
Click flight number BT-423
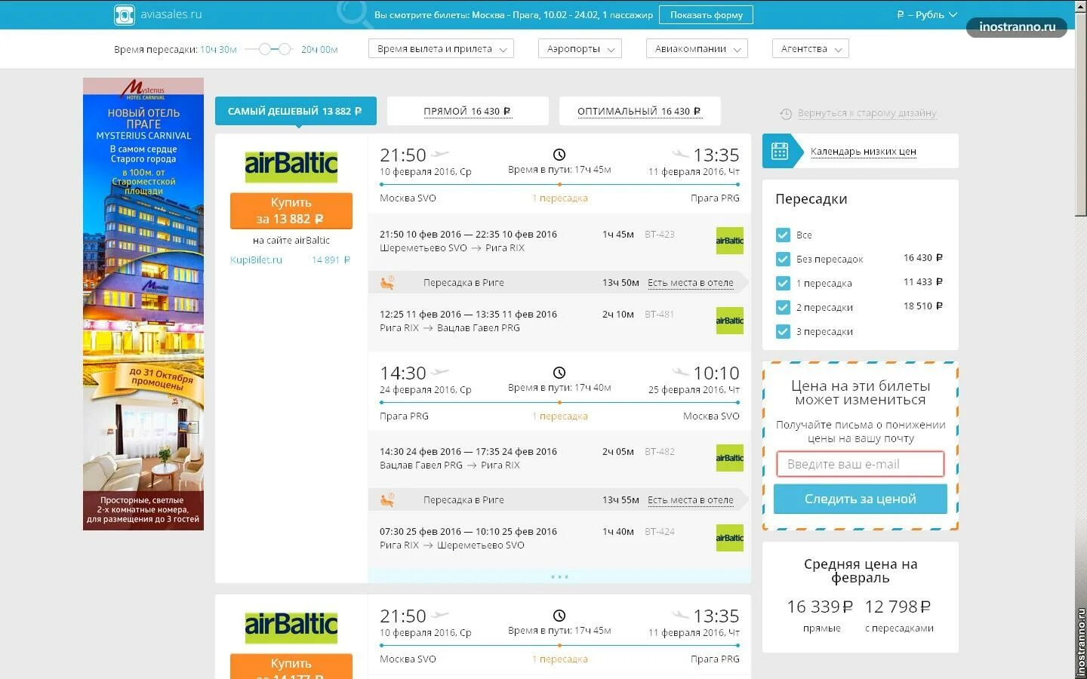(x=660, y=235)
